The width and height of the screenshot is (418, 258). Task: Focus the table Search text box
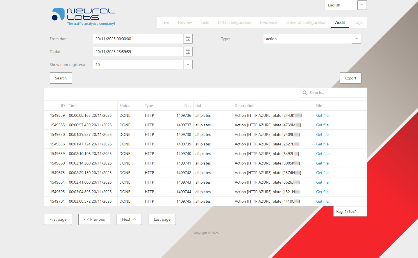[x=336, y=93]
